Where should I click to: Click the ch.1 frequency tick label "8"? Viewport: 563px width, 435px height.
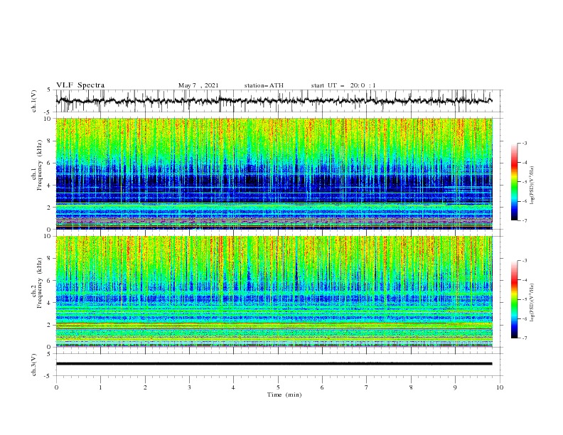click(50, 141)
